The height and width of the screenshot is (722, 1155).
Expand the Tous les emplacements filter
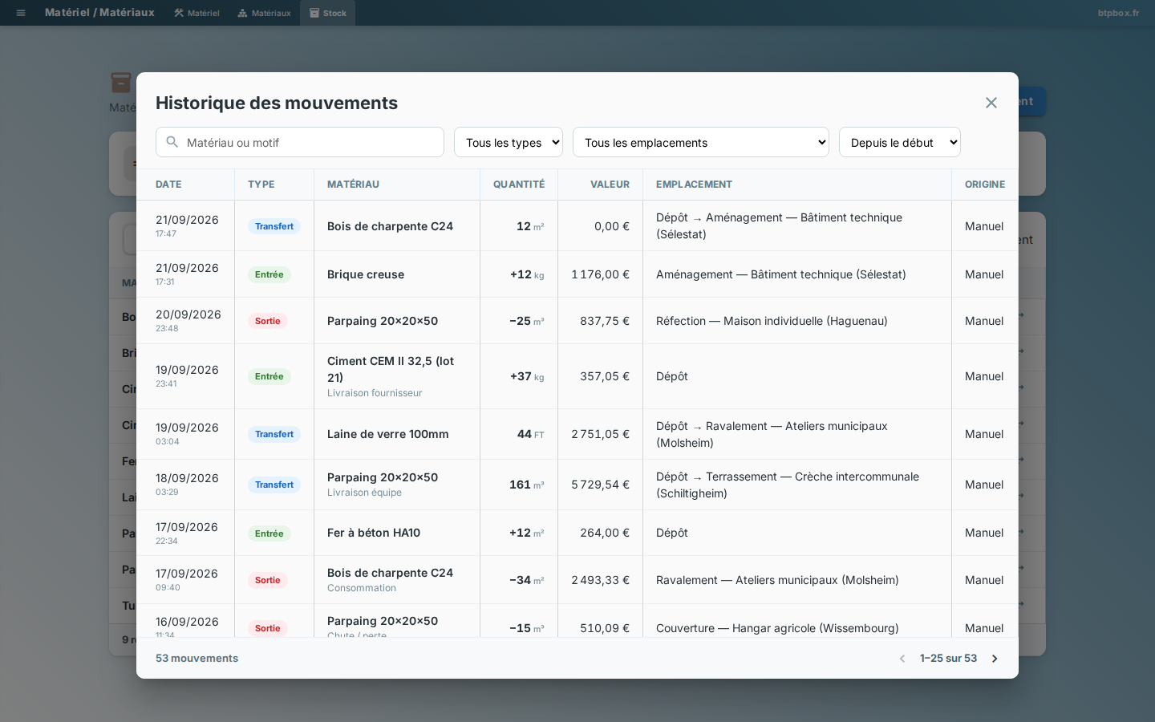[701, 142]
